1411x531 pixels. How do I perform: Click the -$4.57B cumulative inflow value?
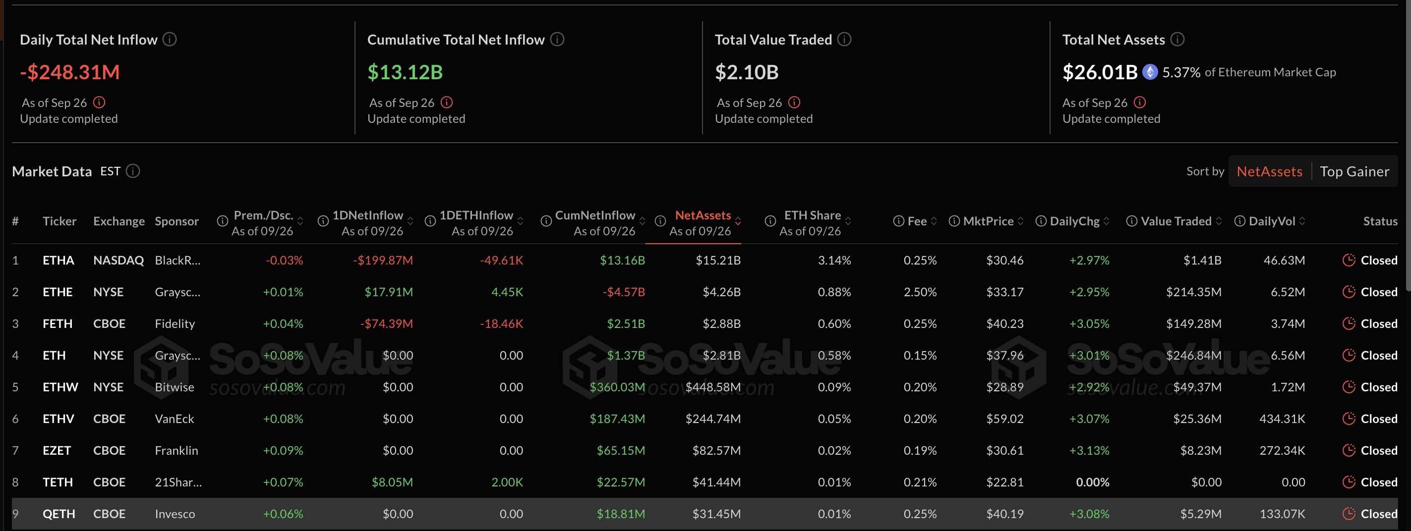tap(623, 292)
